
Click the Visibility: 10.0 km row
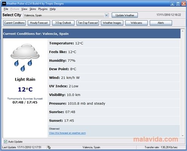click(x=114, y=95)
